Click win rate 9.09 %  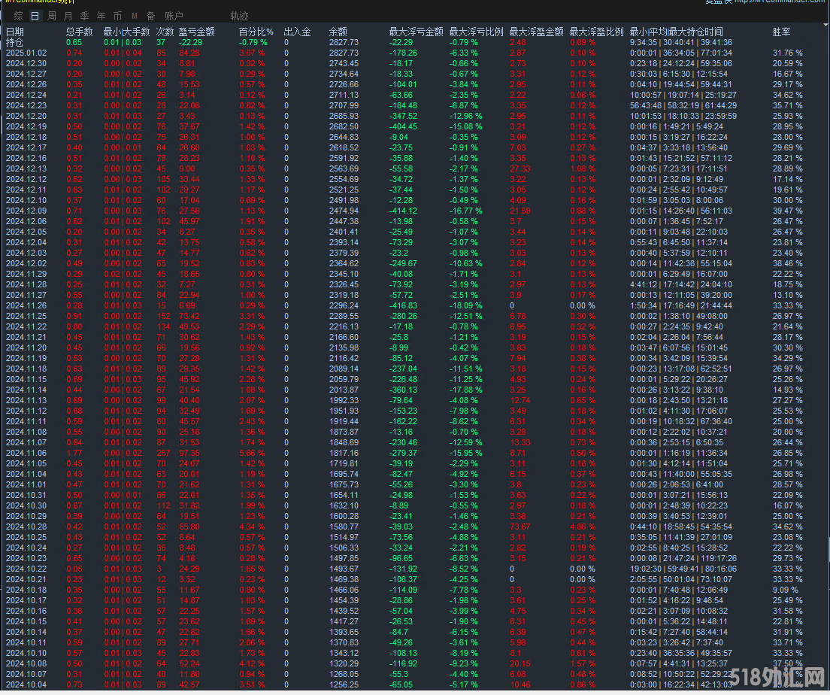786,590
